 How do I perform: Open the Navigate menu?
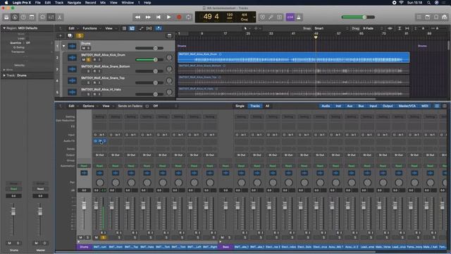pyautogui.click(x=74, y=3)
